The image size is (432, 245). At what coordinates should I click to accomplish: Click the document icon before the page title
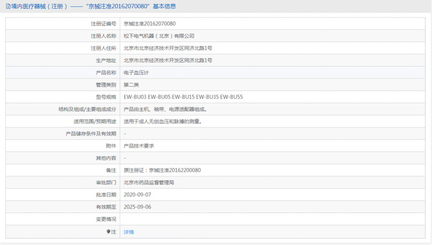(8, 6)
